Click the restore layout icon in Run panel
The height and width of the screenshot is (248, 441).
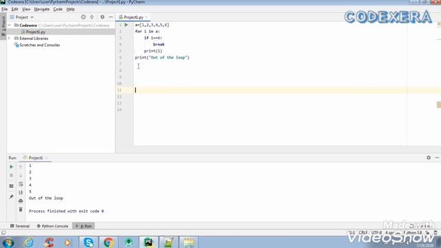point(12,186)
